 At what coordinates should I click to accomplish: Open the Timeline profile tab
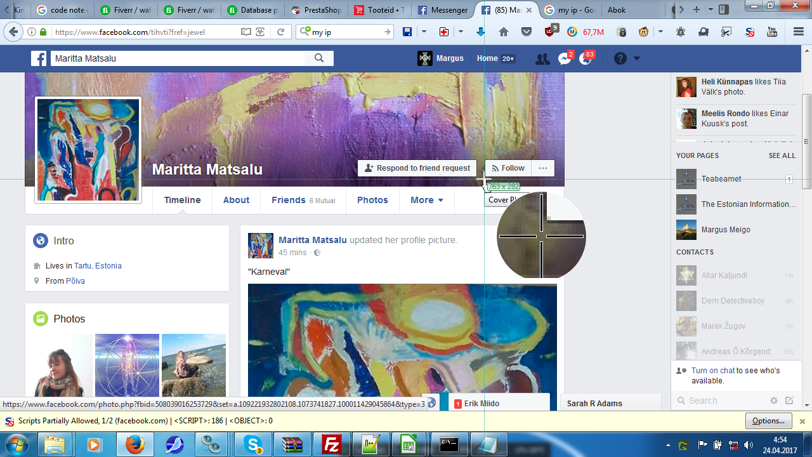pyautogui.click(x=183, y=200)
